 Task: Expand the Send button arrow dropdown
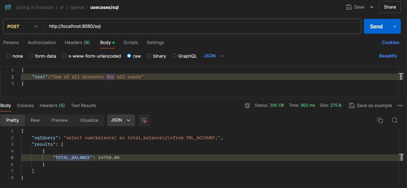click(x=395, y=26)
